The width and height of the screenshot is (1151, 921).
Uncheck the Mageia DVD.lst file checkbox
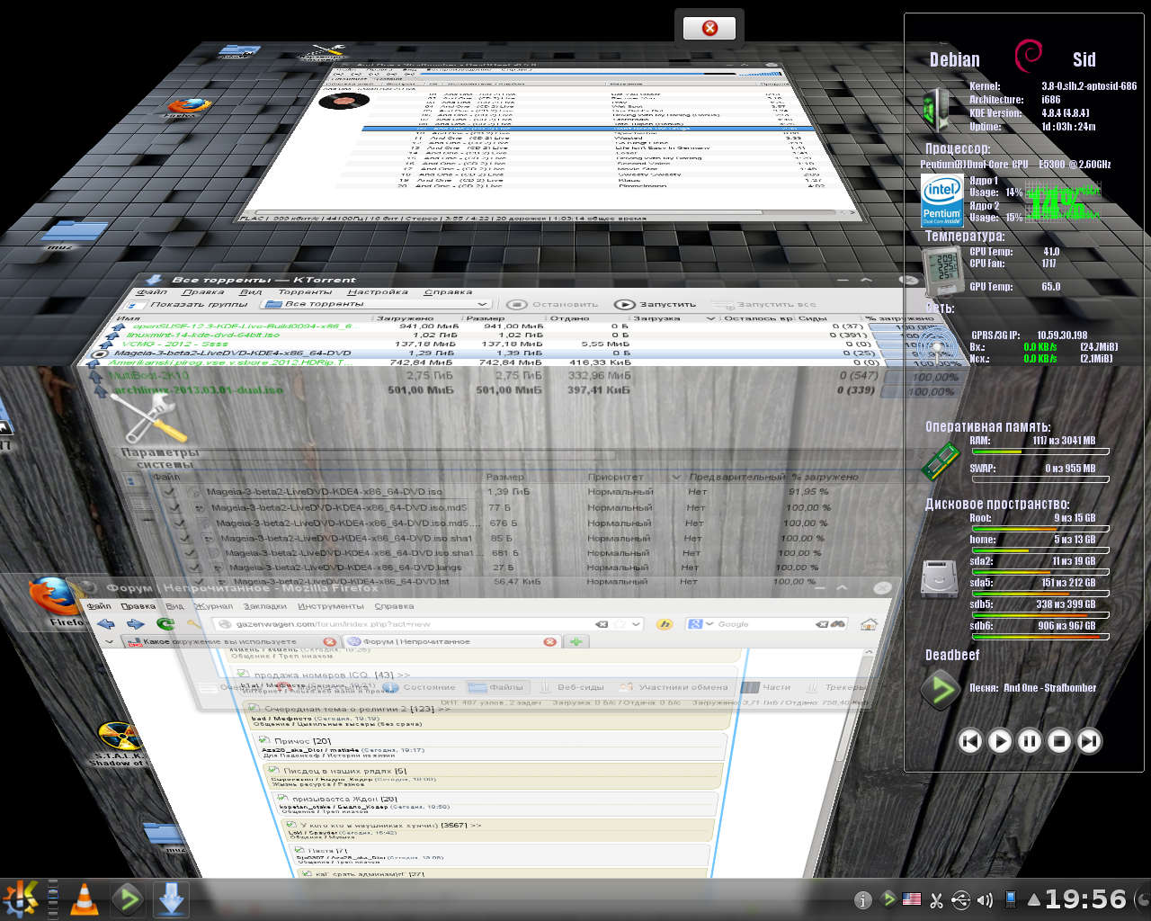199,582
